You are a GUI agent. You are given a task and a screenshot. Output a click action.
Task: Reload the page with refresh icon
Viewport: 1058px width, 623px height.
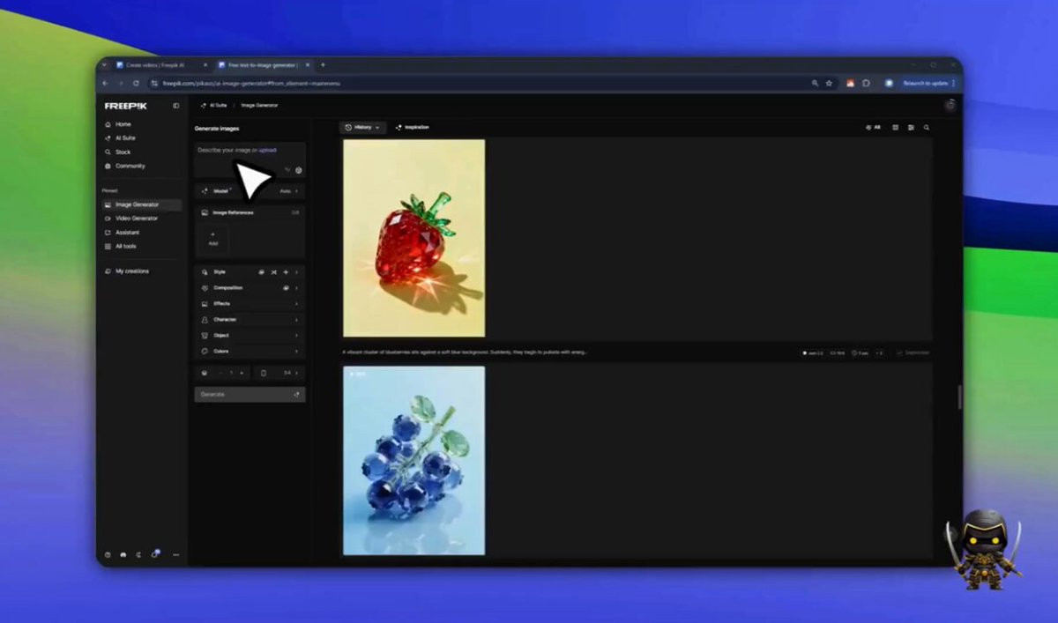pyautogui.click(x=136, y=83)
